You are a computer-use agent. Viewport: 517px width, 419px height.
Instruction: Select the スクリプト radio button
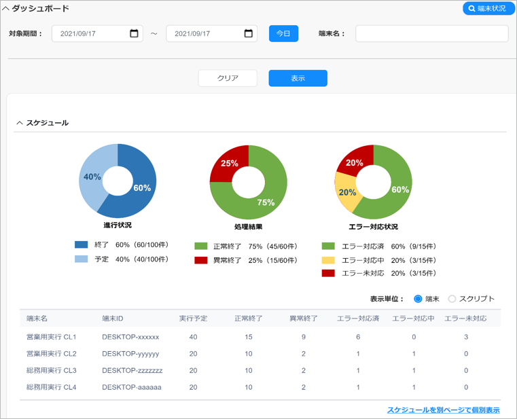(452, 299)
